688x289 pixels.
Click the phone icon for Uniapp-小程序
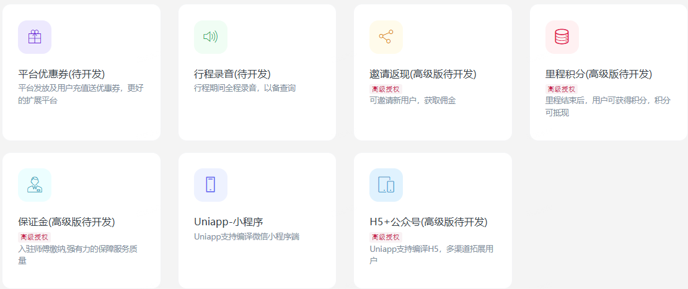point(210,185)
